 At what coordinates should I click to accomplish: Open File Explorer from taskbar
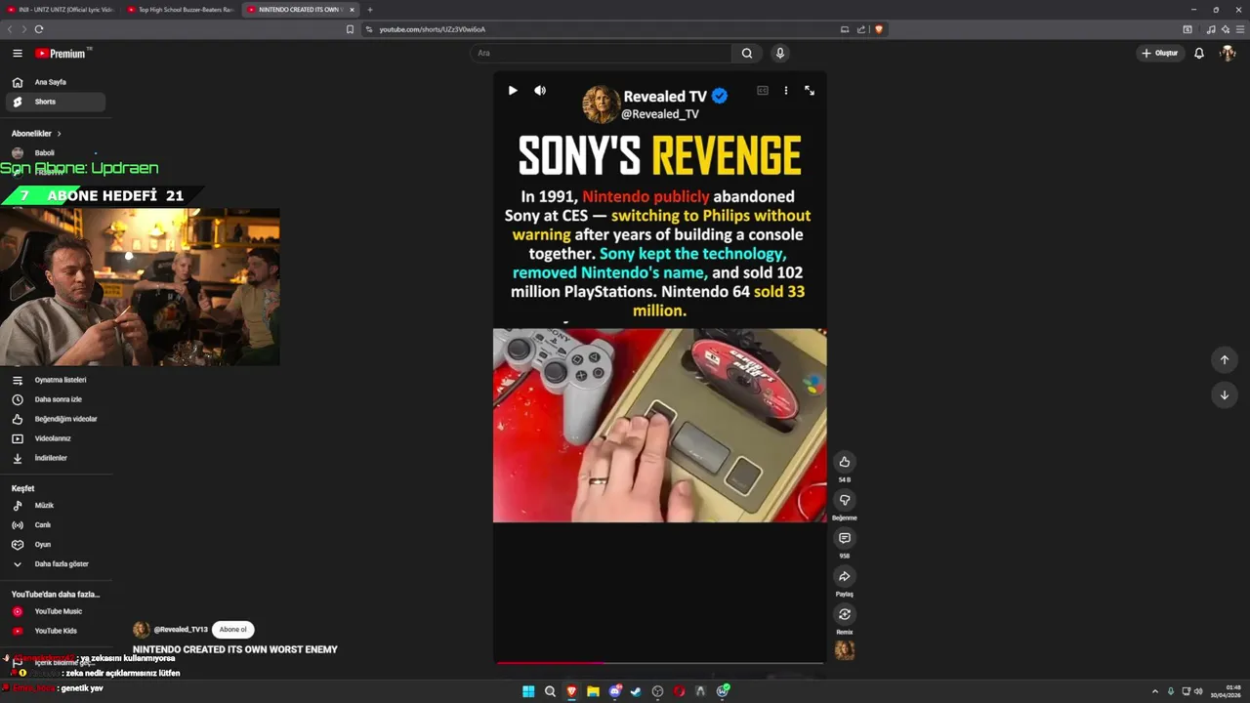(593, 691)
